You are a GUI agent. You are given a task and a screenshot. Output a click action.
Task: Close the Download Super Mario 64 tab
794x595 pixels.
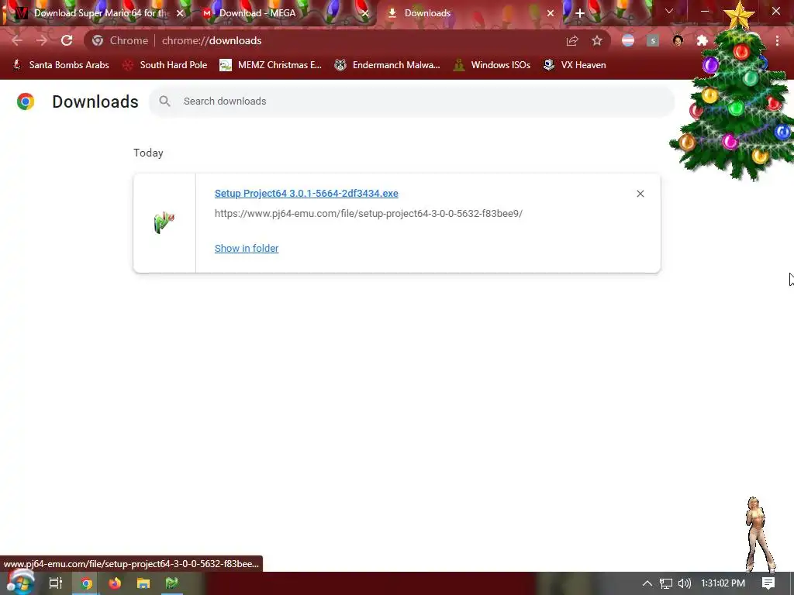[x=180, y=13]
